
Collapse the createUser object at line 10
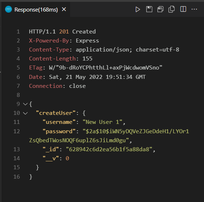tap(25, 113)
